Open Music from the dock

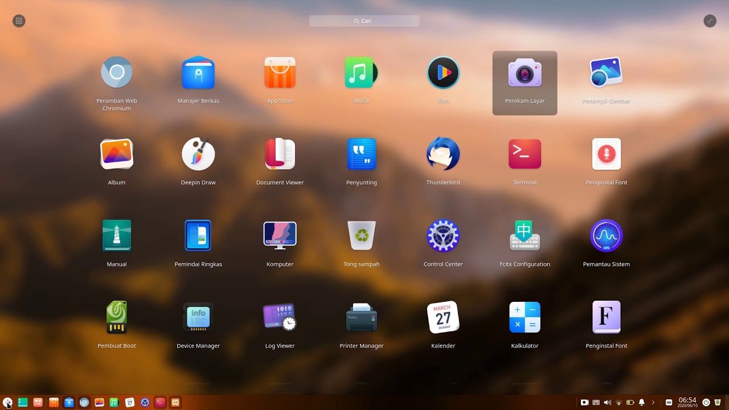114,403
